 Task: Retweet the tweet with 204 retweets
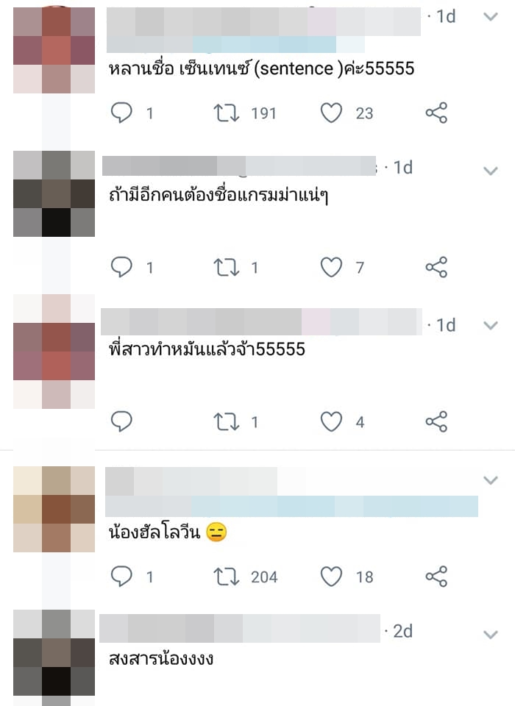(x=226, y=577)
